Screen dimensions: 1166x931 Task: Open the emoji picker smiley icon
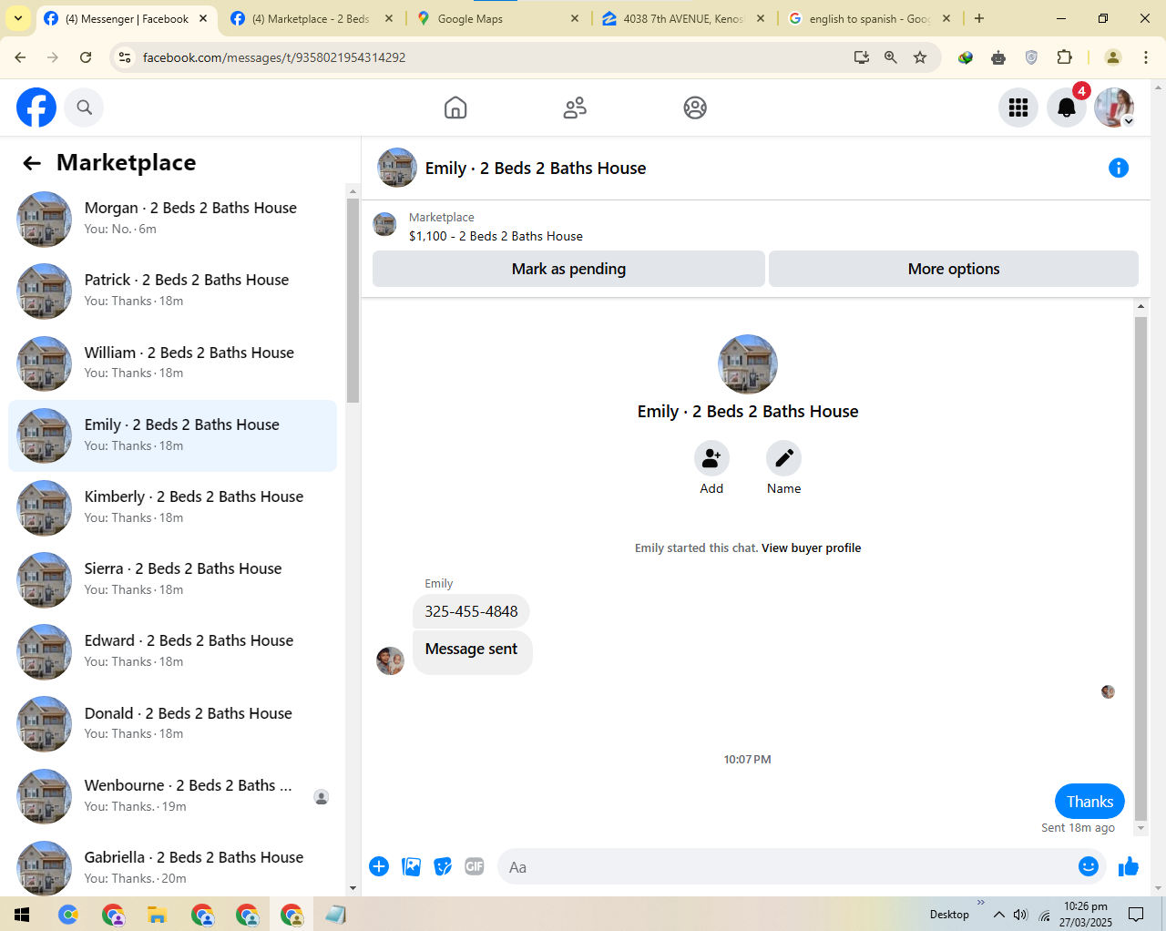tap(1088, 866)
